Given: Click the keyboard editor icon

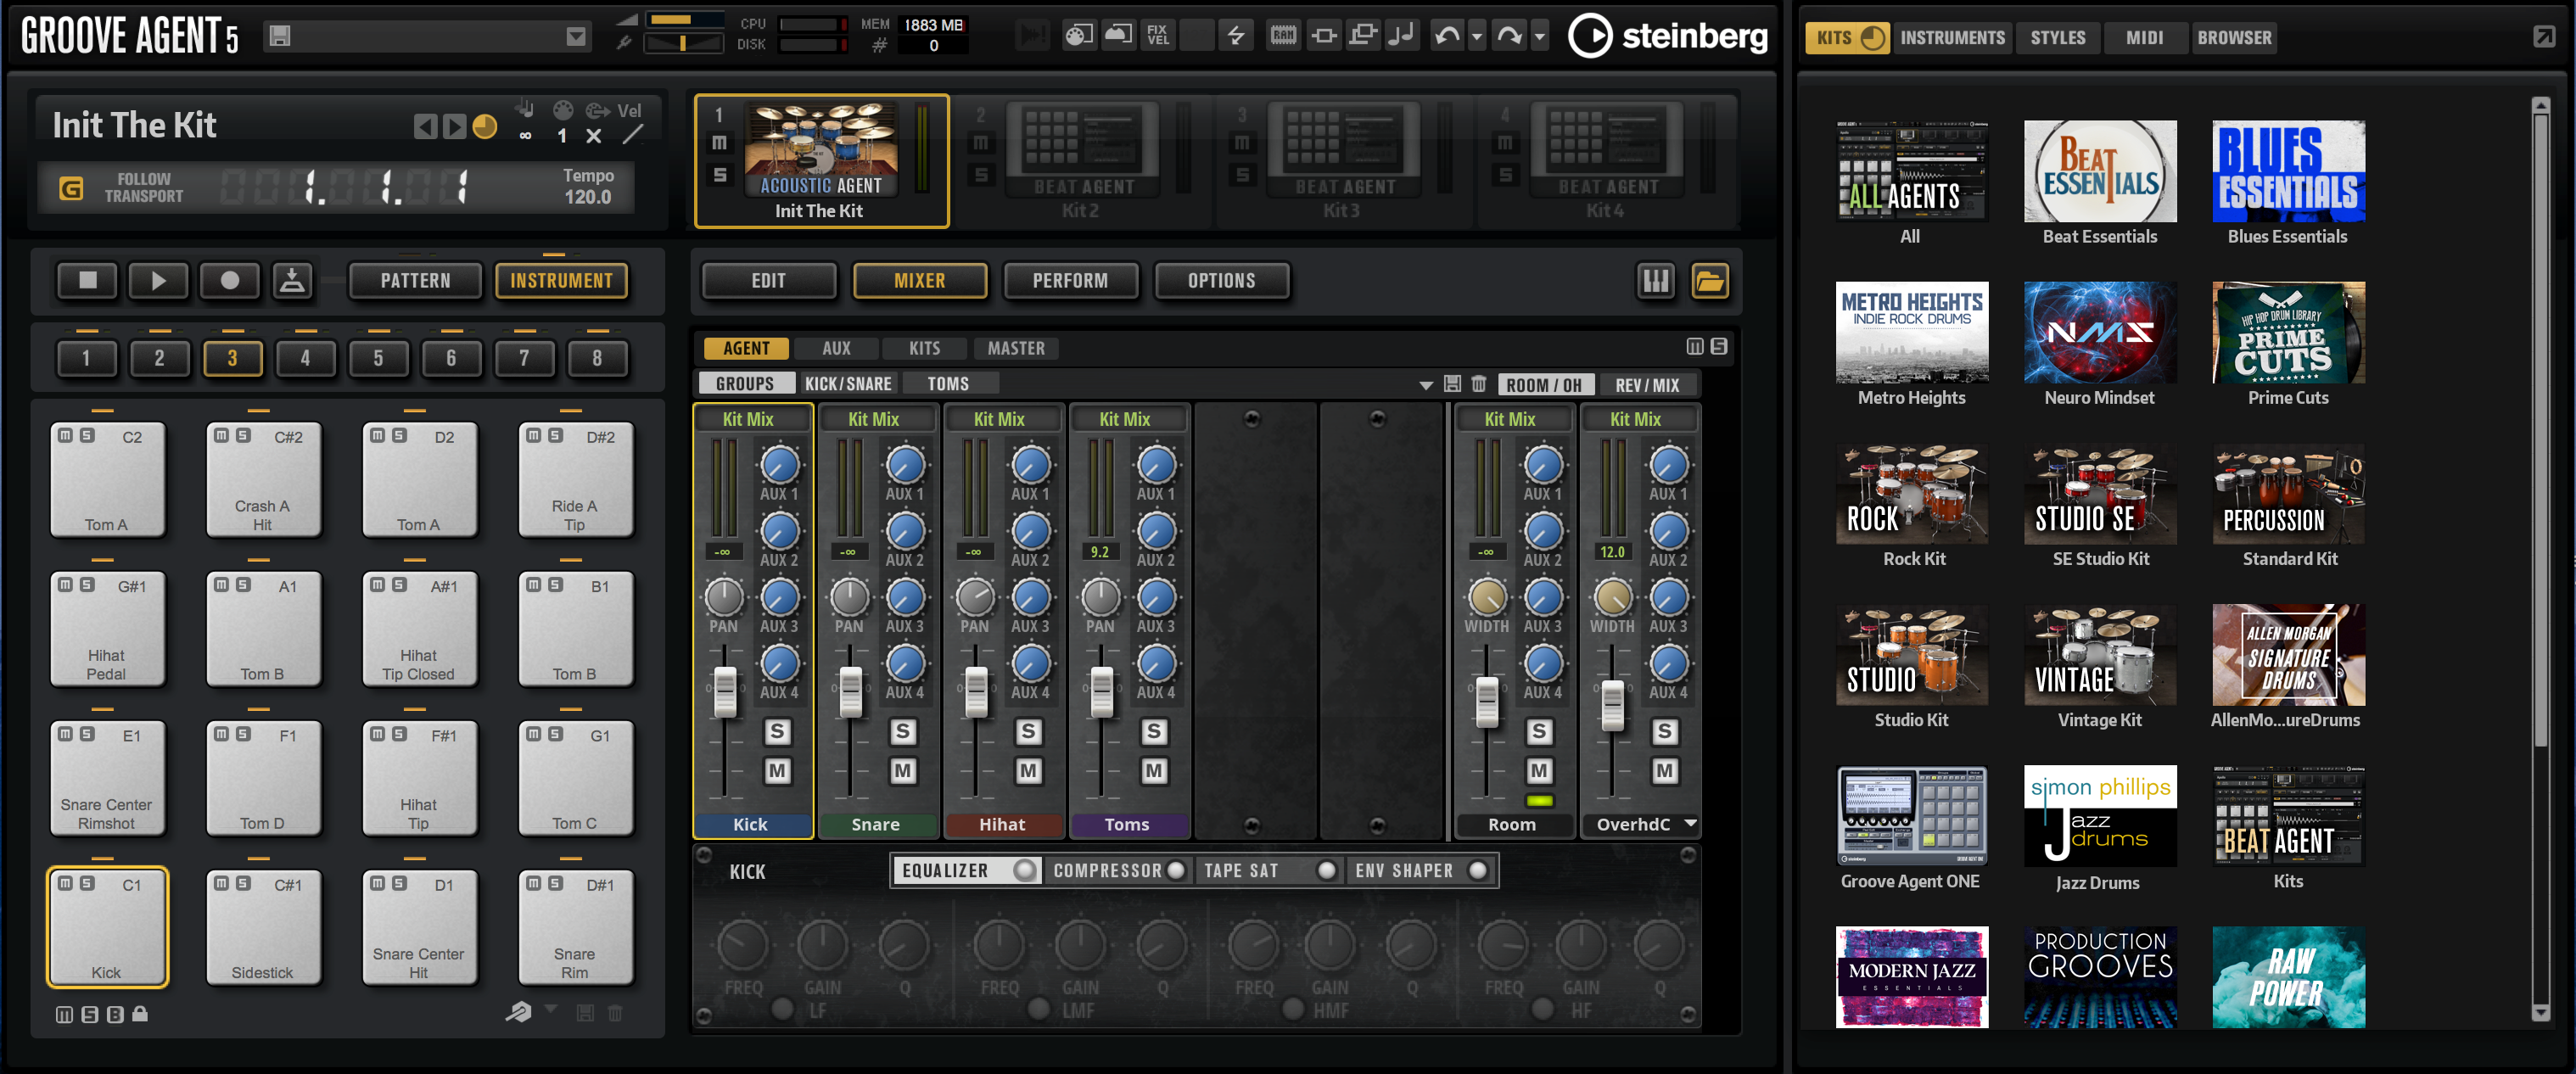Looking at the screenshot, I should pyautogui.click(x=1656, y=281).
